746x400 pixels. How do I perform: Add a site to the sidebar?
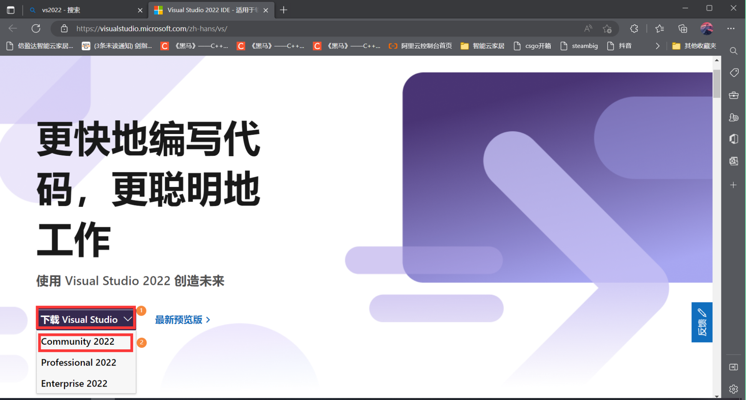click(733, 185)
